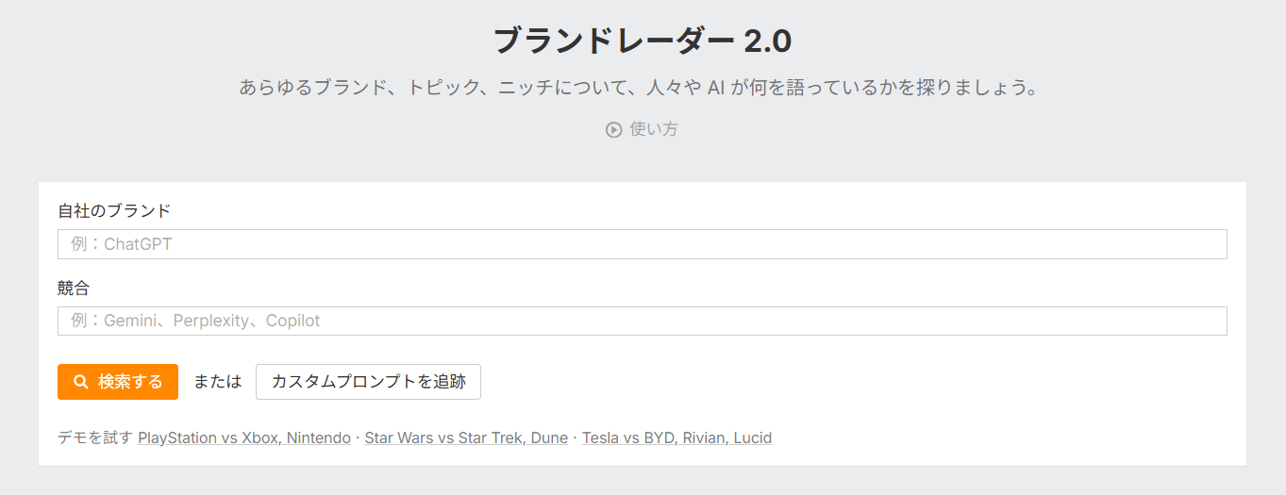The height and width of the screenshot is (495, 1286).
Task: Click the 競合 field label
Action: [x=74, y=288]
